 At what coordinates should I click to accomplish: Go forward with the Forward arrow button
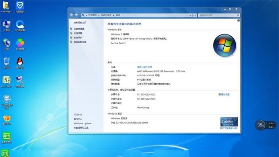point(76,15)
